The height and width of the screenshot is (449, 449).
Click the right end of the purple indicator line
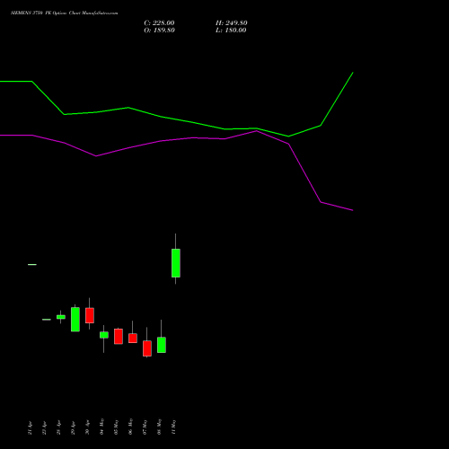(x=353, y=210)
